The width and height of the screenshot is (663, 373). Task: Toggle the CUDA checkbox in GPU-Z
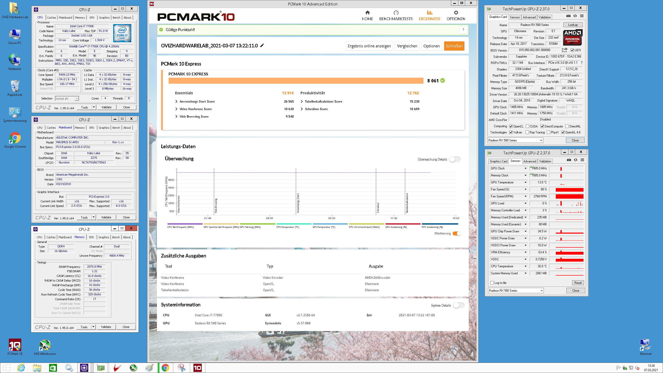(527, 126)
